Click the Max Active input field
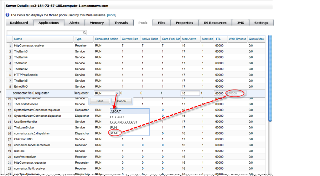This screenshot has height=176, width=320. point(190,93)
